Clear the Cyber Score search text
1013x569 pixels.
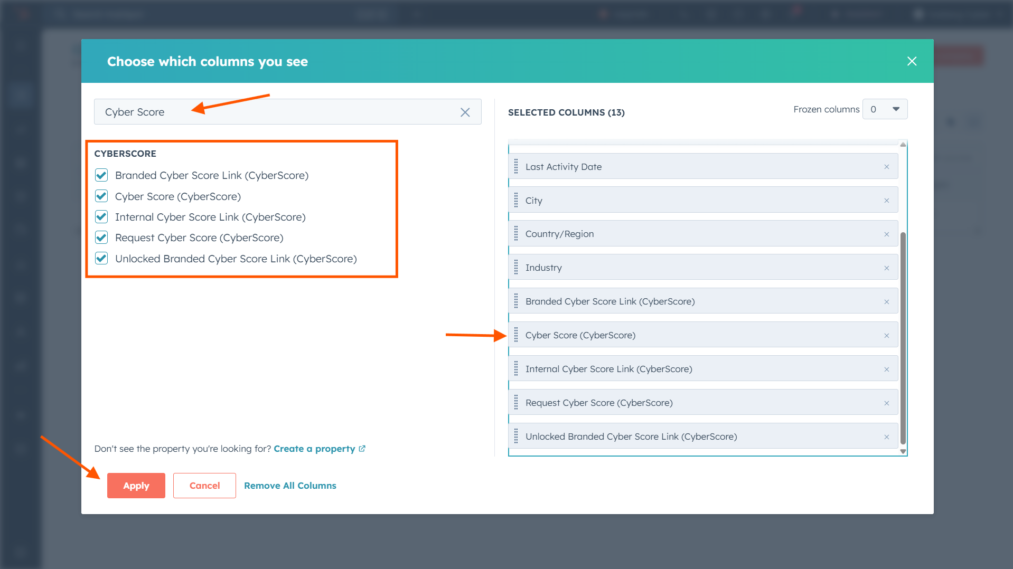point(465,112)
